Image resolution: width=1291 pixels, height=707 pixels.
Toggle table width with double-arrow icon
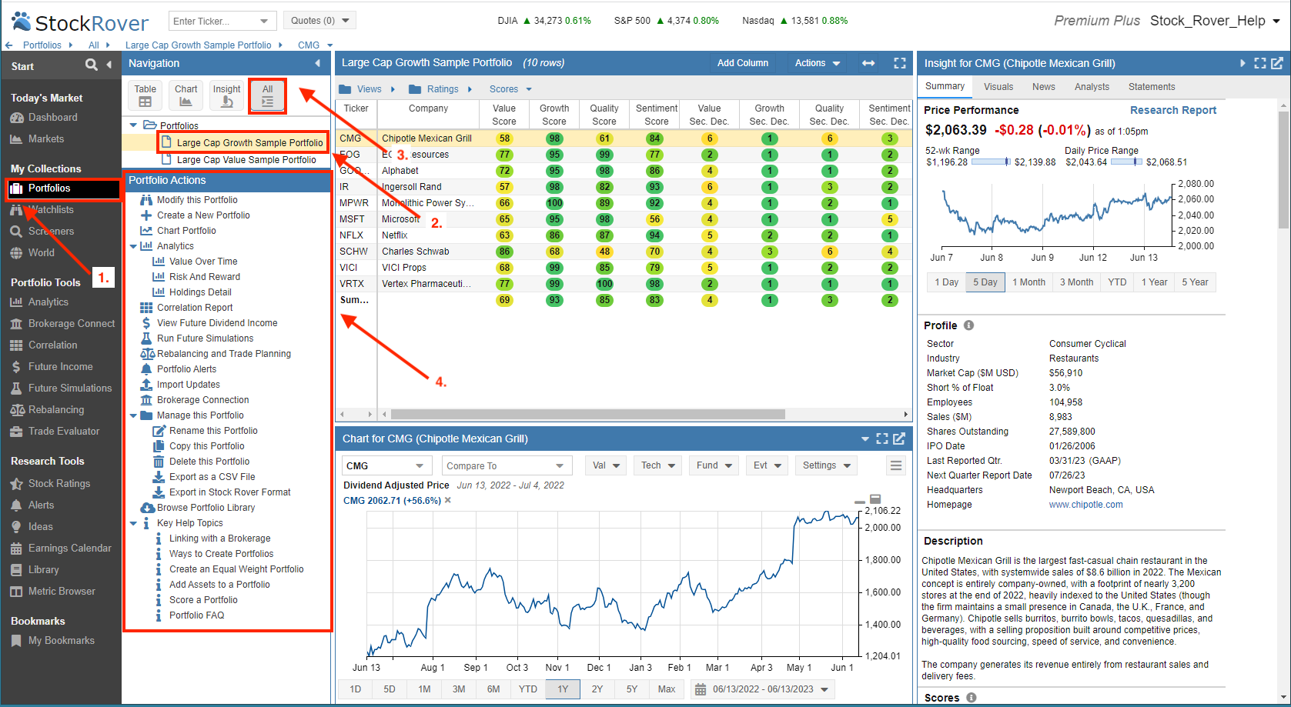(868, 63)
